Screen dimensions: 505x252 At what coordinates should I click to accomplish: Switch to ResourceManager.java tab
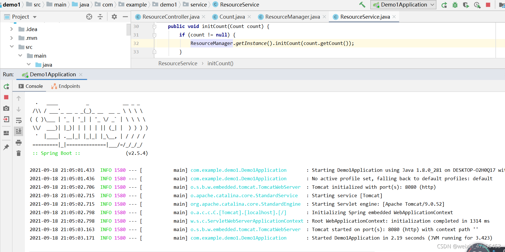pyautogui.click(x=292, y=17)
